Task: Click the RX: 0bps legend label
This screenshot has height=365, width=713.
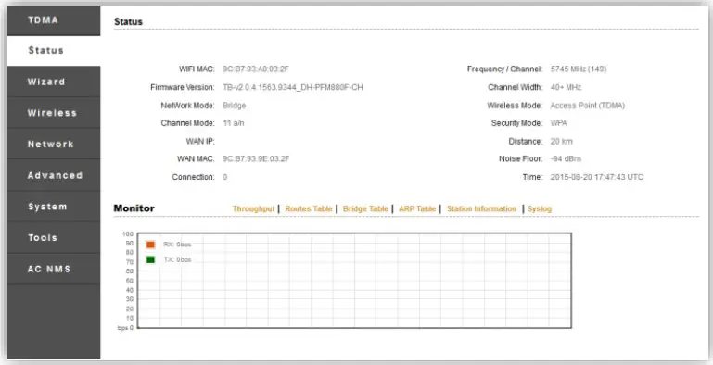Action: point(177,245)
